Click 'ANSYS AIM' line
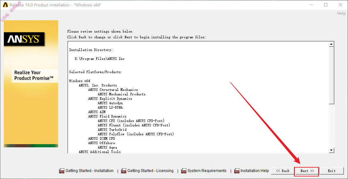This screenshot has width=348, height=179. [x=97, y=112]
